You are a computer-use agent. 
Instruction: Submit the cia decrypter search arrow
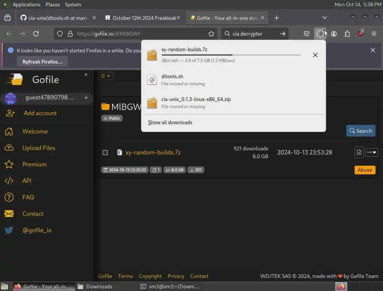[283, 34]
